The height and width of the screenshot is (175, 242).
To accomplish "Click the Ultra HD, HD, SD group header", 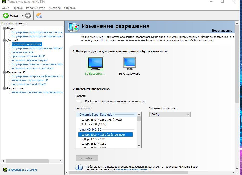I will (90, 130).
